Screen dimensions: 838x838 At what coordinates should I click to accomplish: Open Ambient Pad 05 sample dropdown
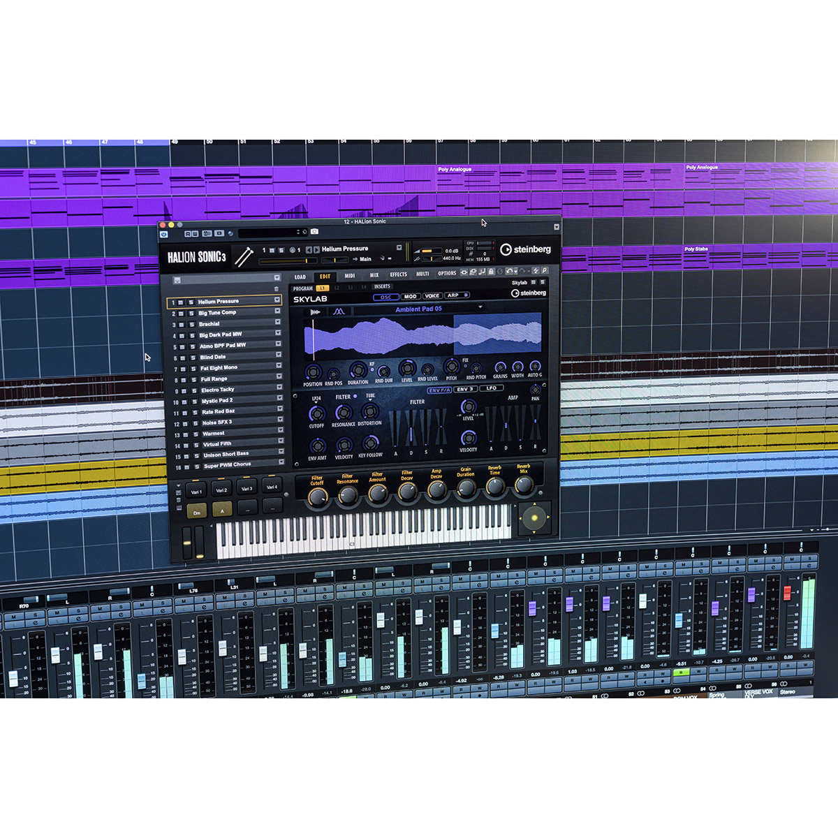click(x=480, y=308)
